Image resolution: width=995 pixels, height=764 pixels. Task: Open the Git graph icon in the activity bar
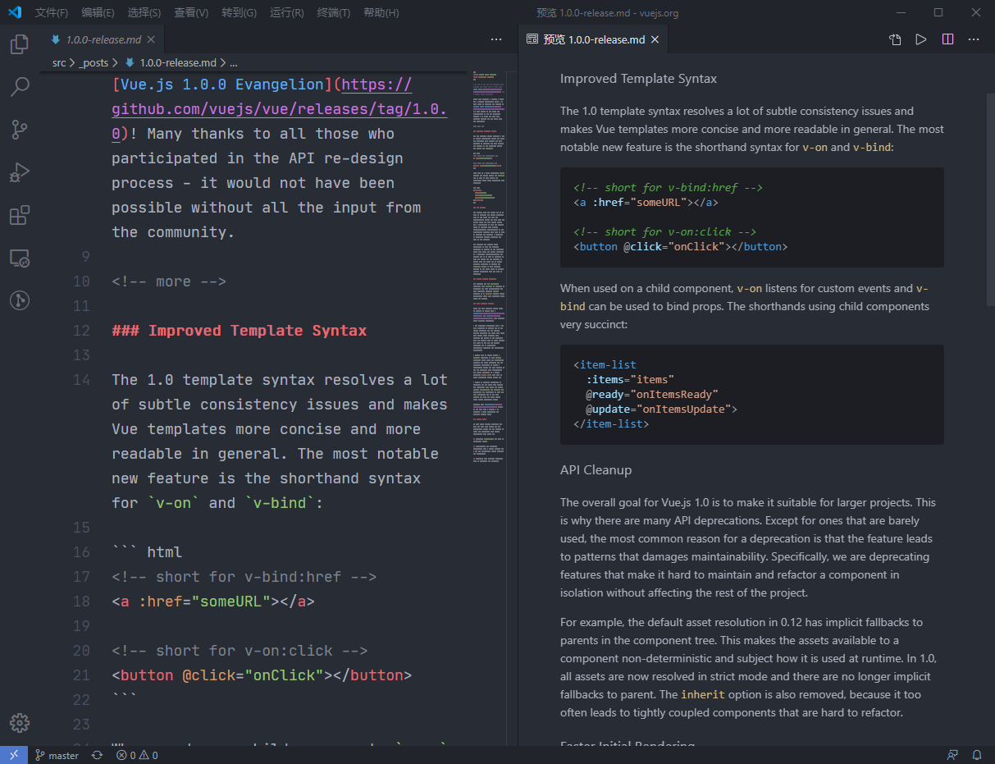20,300
